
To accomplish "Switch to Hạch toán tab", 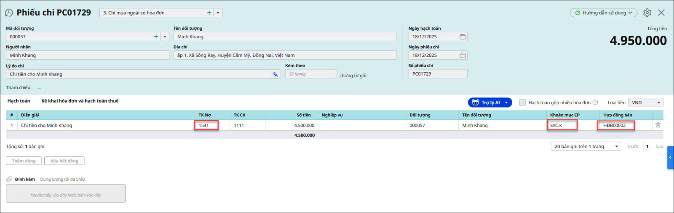I will click(19, 101).
